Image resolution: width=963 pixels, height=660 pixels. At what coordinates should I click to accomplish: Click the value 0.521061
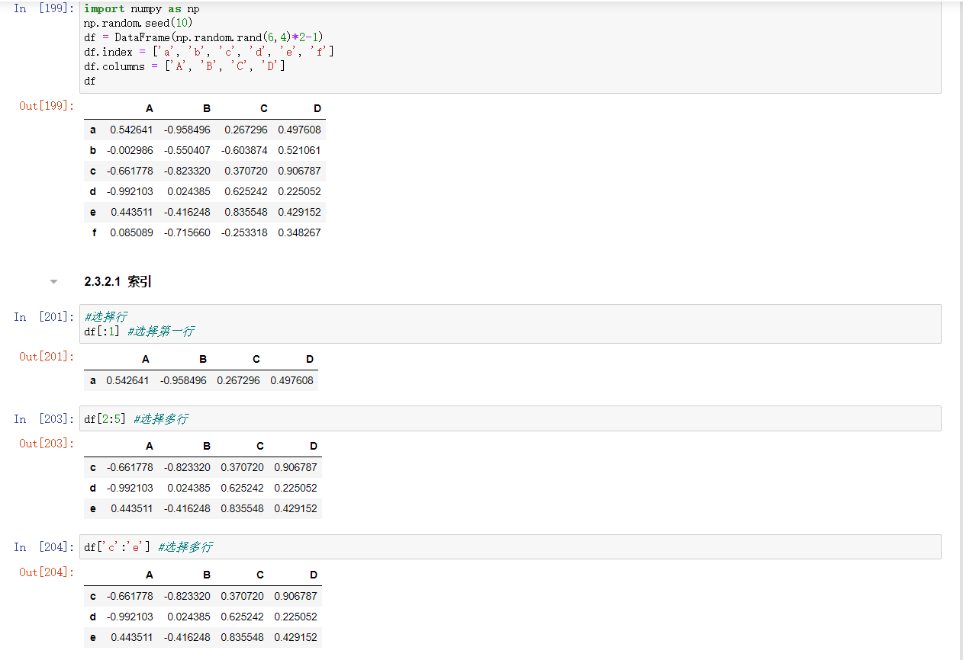[299, 150]
